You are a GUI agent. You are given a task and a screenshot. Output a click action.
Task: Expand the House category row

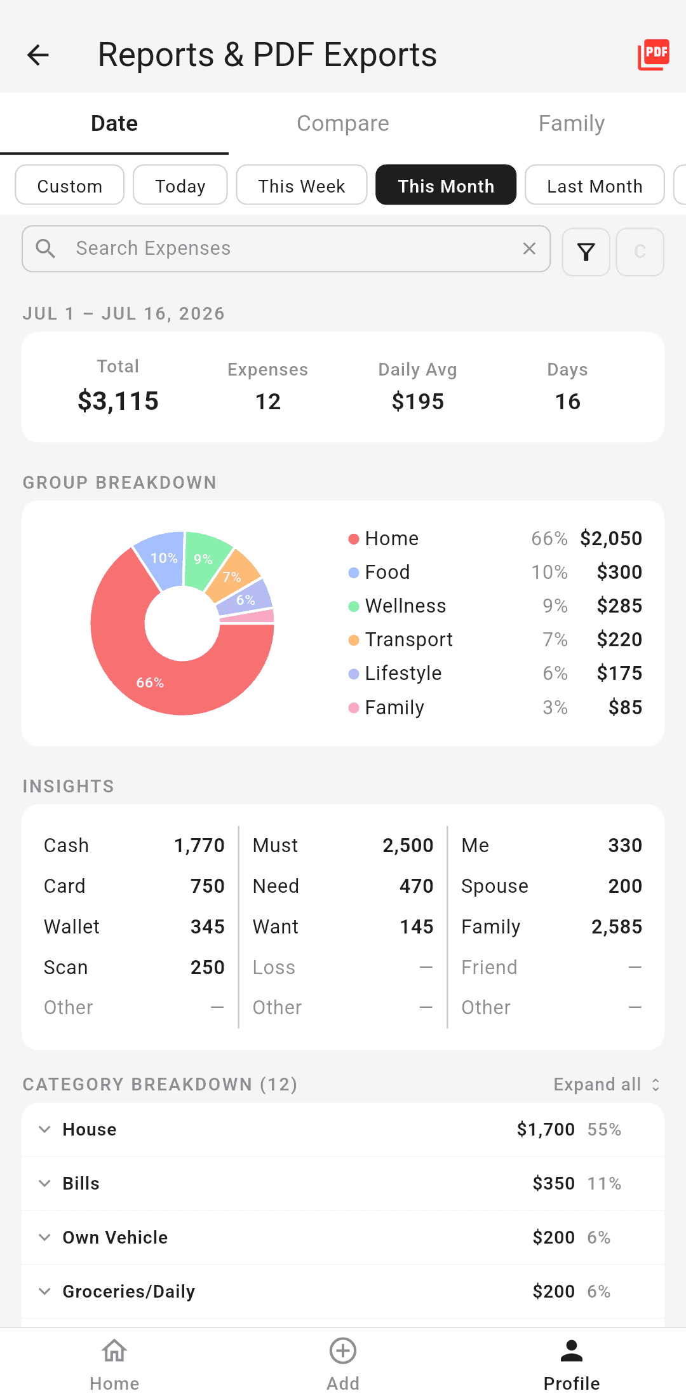(343, 1129)
